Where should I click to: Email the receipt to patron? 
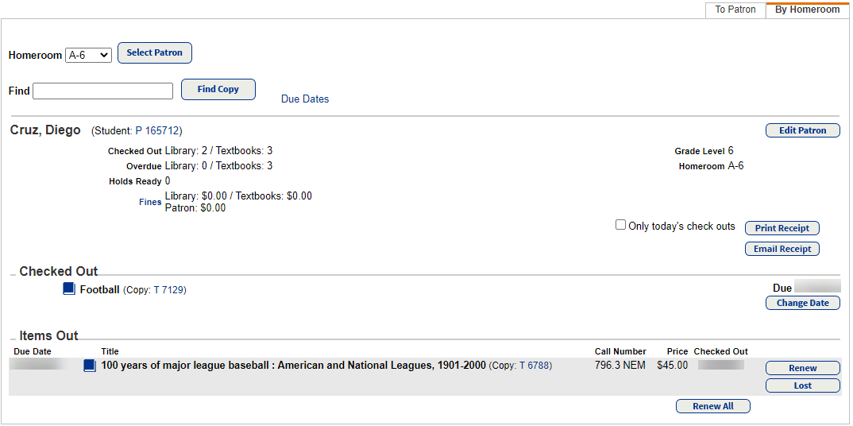[x=782, y=249]
